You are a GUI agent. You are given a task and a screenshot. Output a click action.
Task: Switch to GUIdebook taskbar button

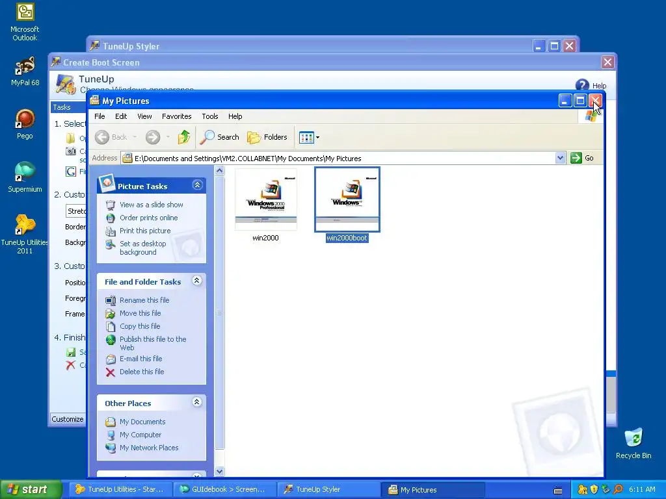(224, 489)
